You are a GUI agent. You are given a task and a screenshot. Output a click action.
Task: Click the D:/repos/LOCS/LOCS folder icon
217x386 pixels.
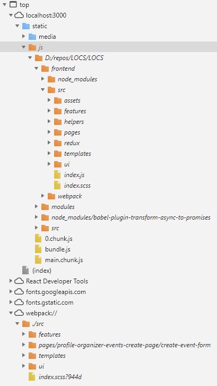(x=39, y=58)
